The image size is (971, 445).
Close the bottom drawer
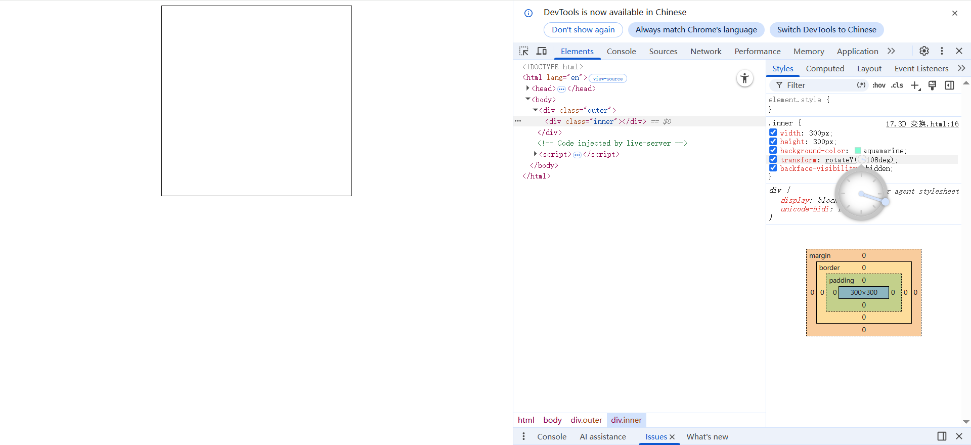click(x=959, y=436)
